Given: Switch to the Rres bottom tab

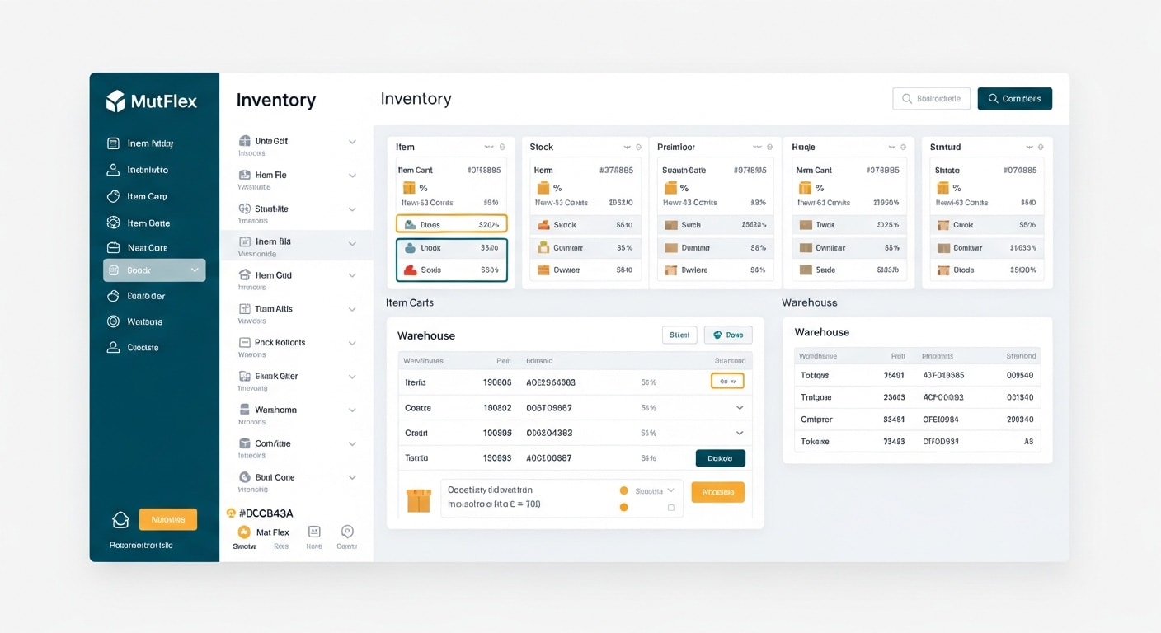Looking at the screenshot, I should pos(281,546).
